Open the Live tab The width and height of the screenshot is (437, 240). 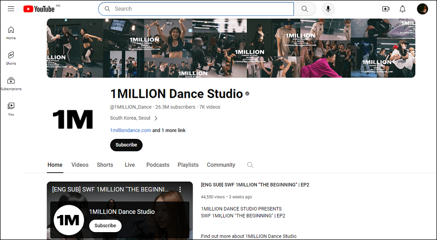click(130, 165)
